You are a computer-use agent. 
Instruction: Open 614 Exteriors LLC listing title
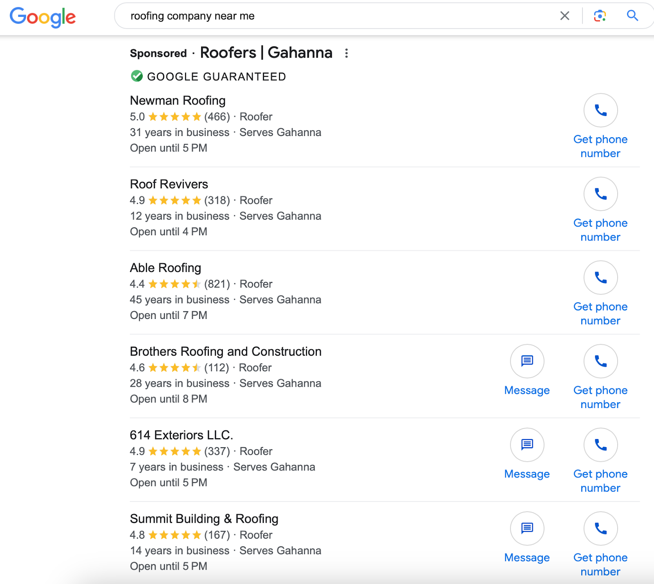click(181, 435)
